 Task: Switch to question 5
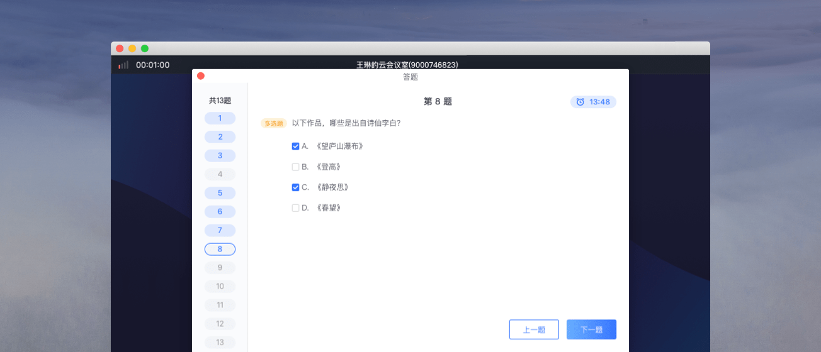click(220, 193)
